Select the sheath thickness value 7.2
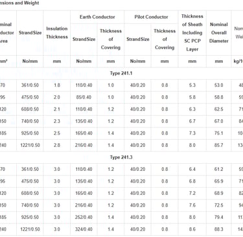Screen dimensions: 243x237 click(x=192, y=193)
